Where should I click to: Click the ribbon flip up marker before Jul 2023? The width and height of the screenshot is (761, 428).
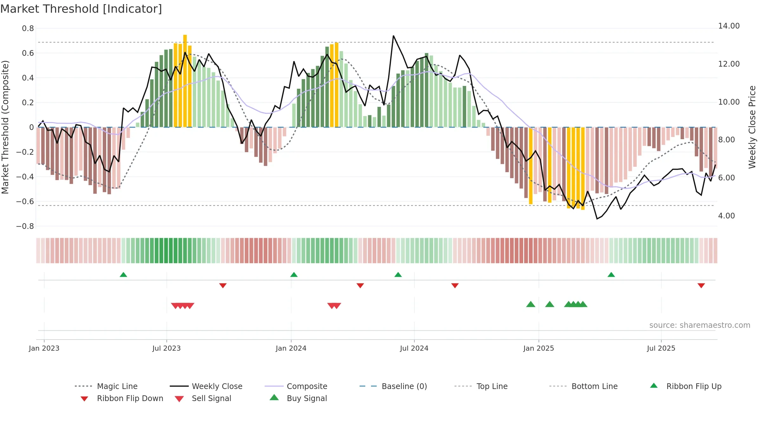123,275
